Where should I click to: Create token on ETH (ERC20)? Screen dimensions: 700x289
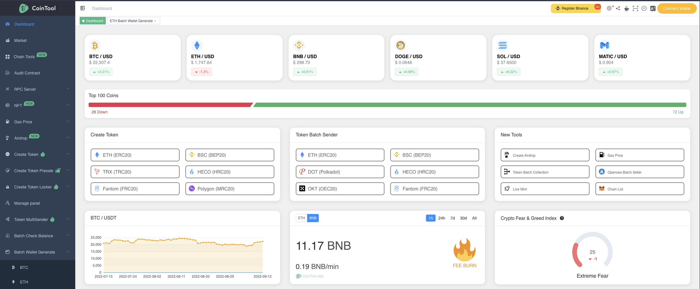pos(135,155)
